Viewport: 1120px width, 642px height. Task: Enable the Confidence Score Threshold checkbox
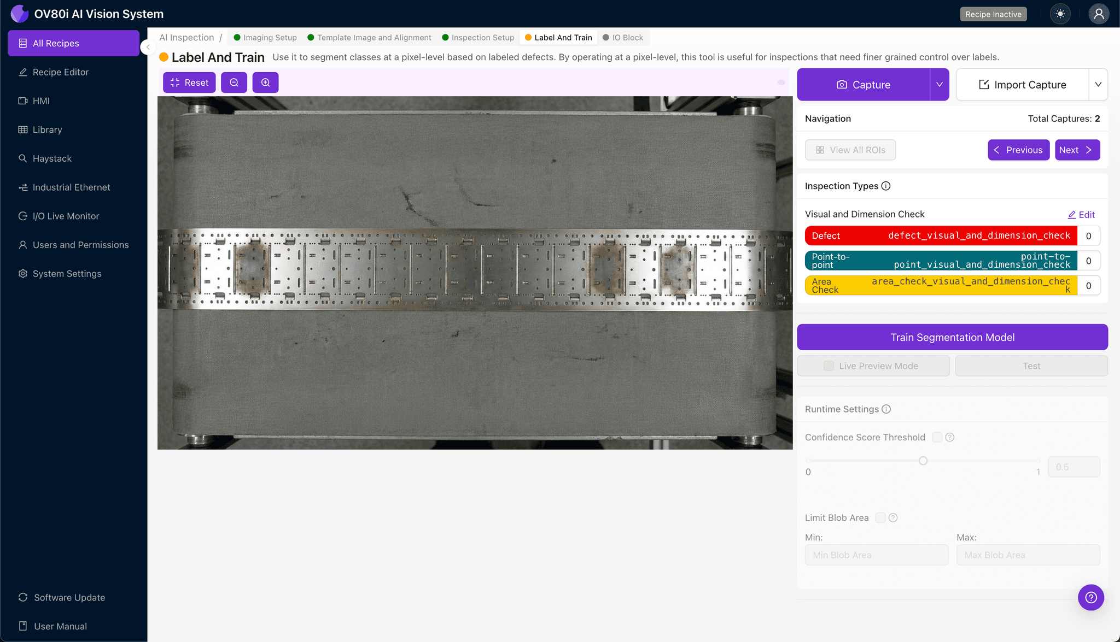[937, 437]
